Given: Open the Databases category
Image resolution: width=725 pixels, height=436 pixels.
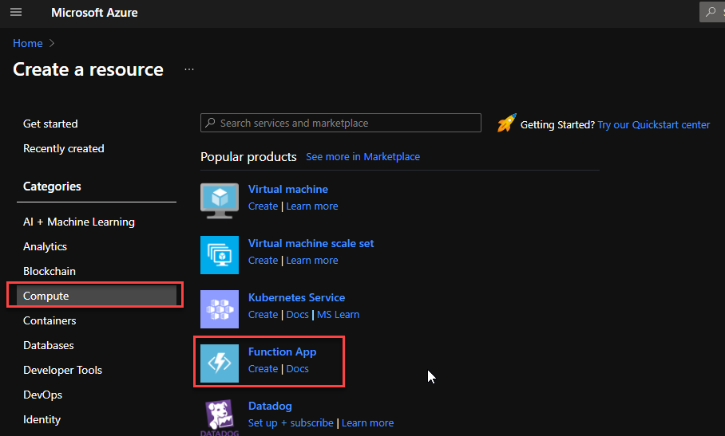Looking at the screenshot, I should click(49, 345).
